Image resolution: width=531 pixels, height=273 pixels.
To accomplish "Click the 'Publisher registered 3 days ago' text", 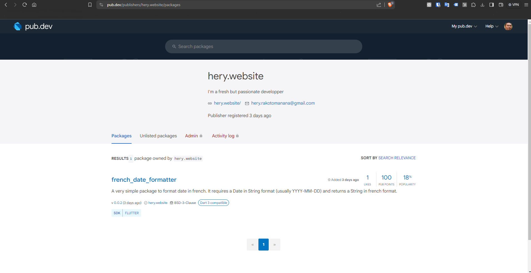I will point(240,116).
